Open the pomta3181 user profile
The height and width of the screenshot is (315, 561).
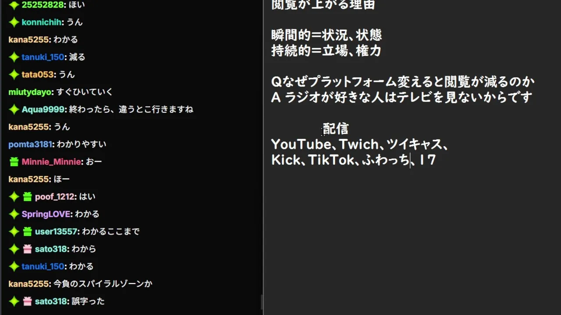click(30, 144)
